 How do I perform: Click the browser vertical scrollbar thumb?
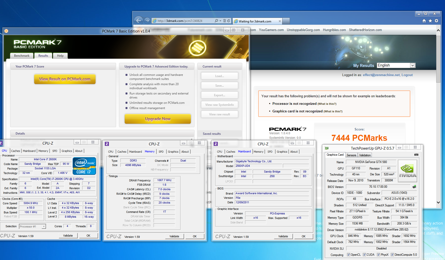[438, 59]
